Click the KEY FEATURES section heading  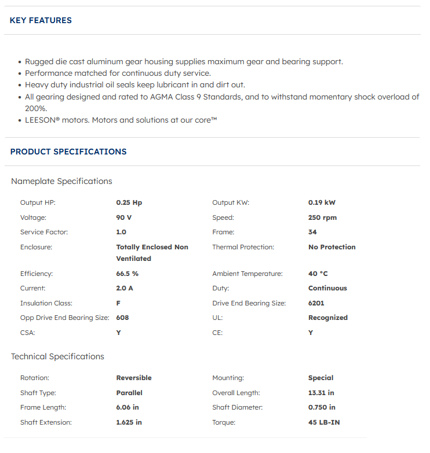coord(41,20)
